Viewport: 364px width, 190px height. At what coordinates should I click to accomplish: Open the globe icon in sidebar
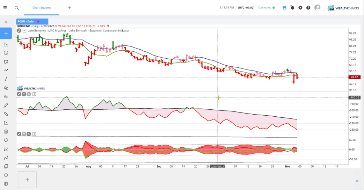(x=6, y=184)
